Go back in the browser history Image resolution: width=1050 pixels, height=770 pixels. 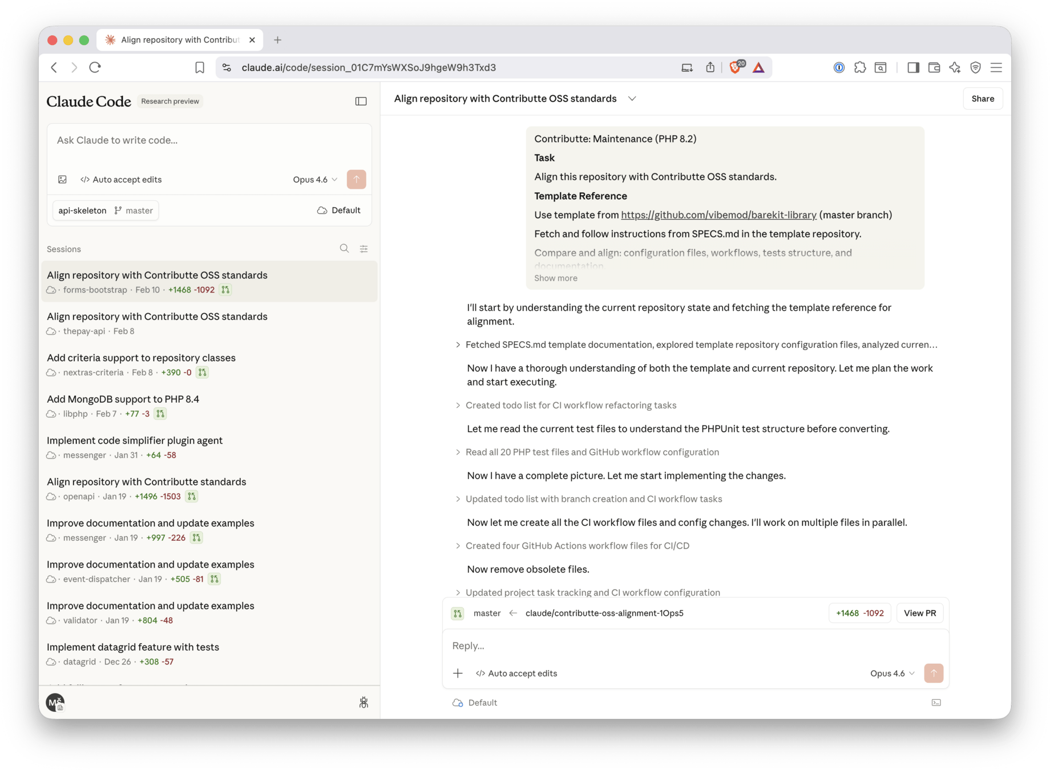click(54, 67)
